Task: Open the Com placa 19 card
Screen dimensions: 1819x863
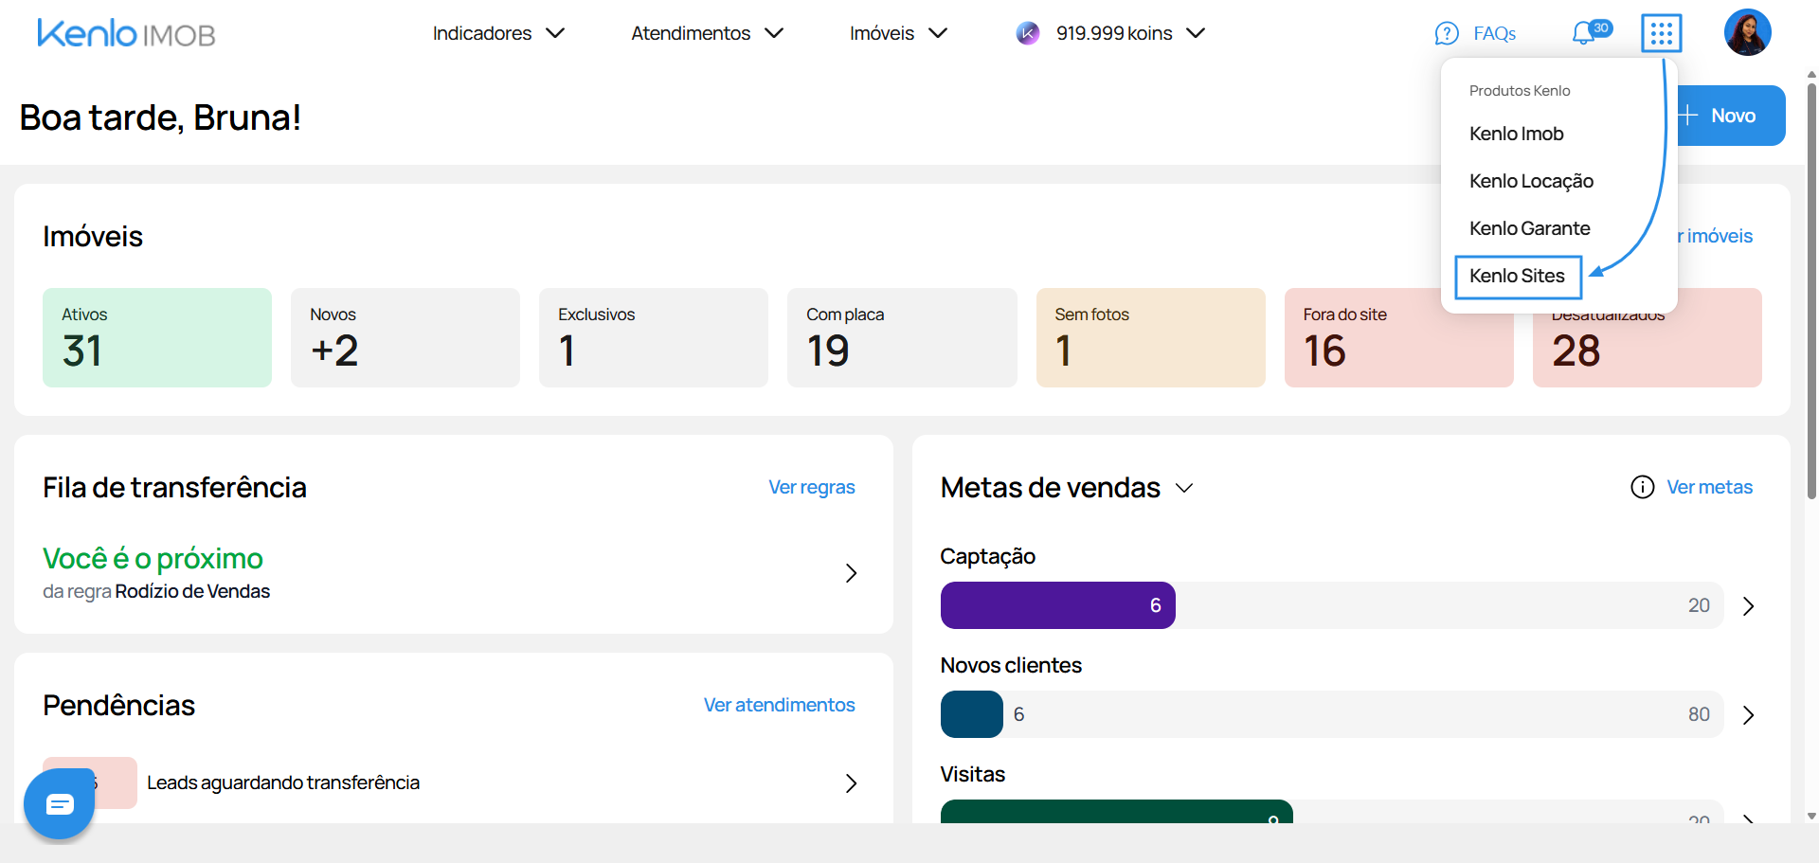Action: (902, 337)
